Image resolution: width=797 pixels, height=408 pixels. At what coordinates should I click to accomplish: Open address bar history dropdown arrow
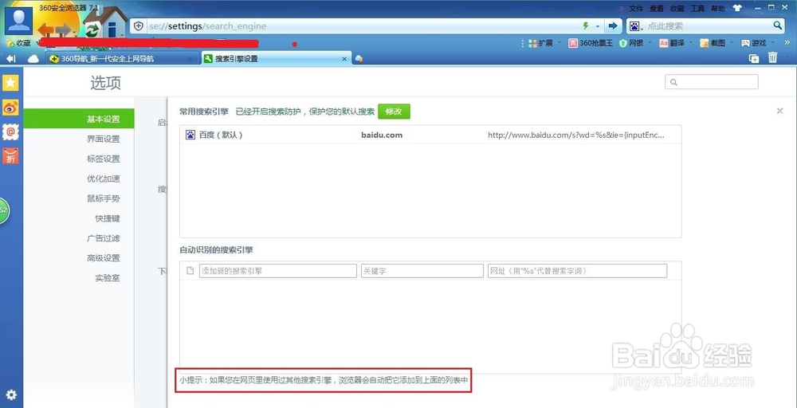coord(598,26)
